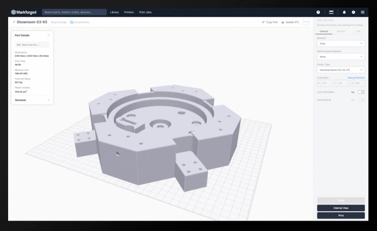Toggle the Cloud Slicing switch
The width and height of the screenshot is (377, 231).
[361, 100]
